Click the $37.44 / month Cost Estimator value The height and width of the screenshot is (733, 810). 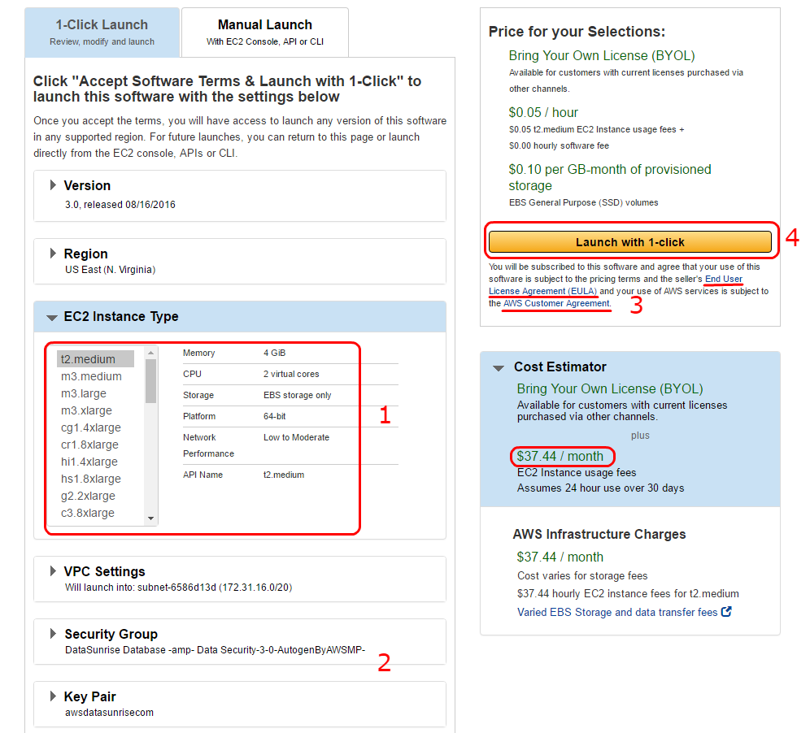point(560,457)
